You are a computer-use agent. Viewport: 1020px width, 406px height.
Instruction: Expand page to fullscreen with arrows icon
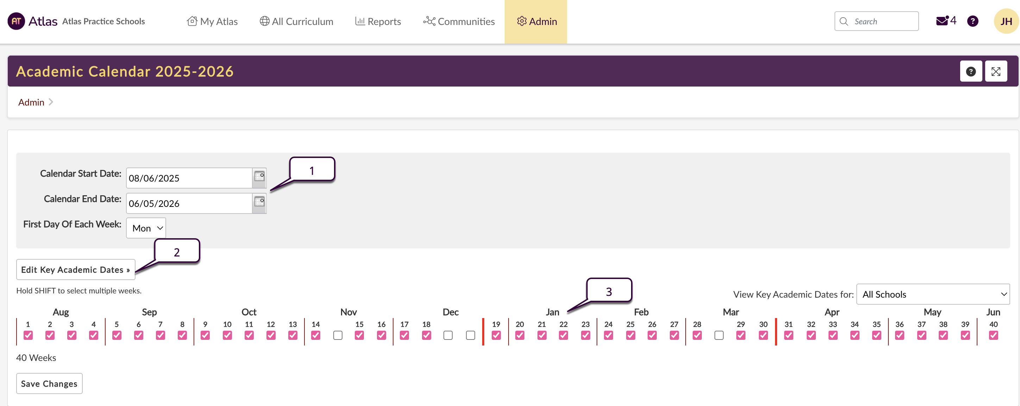[x=995, y=71]
